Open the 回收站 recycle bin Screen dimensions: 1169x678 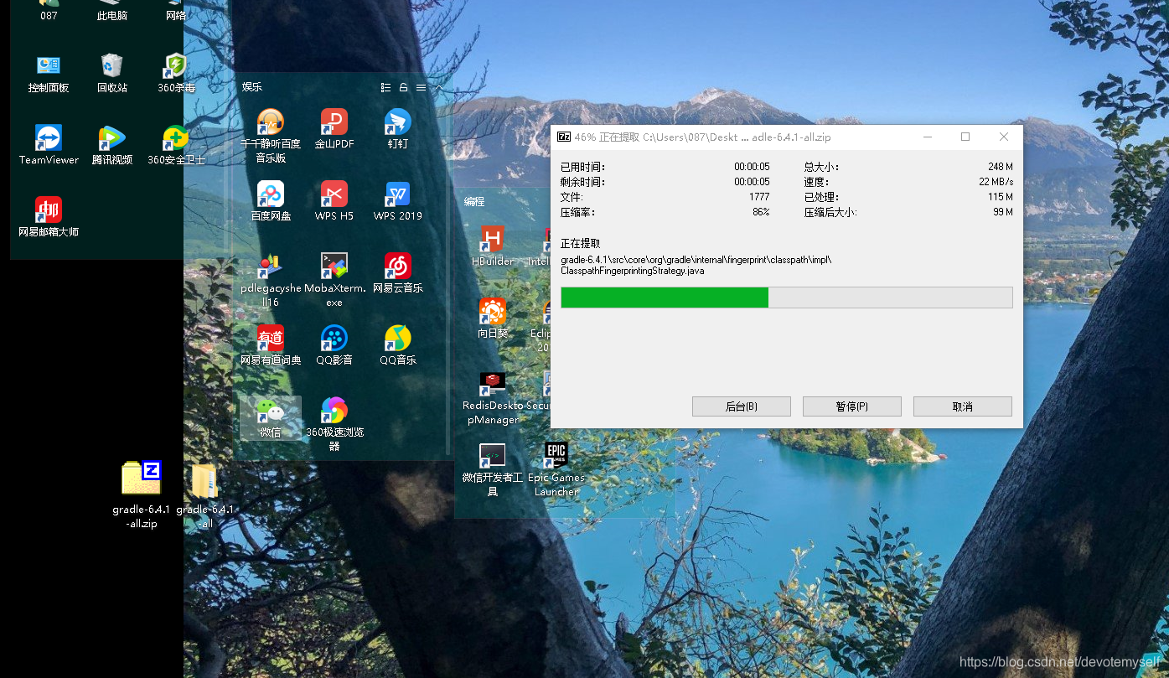[112, 74]
